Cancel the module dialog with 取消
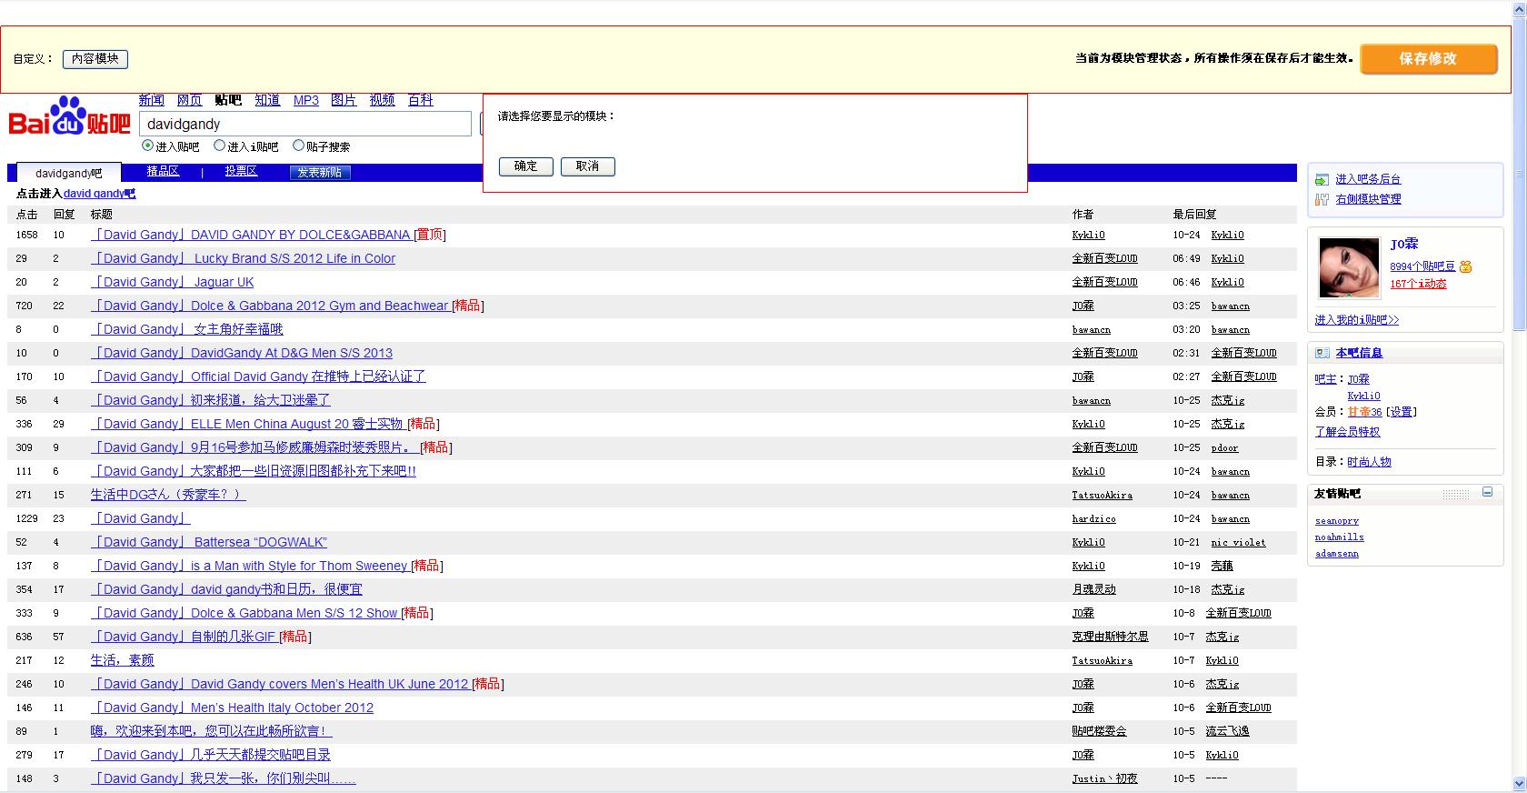Viewport: 1527px width, 793px height. (x=588, y=166)
